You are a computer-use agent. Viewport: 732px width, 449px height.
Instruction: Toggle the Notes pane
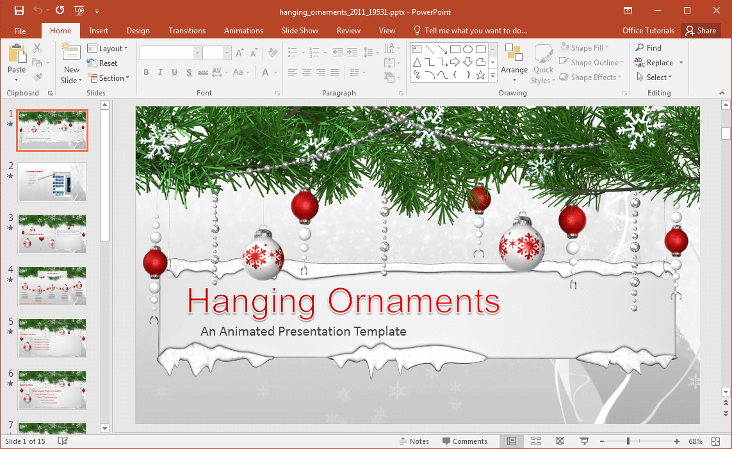[414, 441]
